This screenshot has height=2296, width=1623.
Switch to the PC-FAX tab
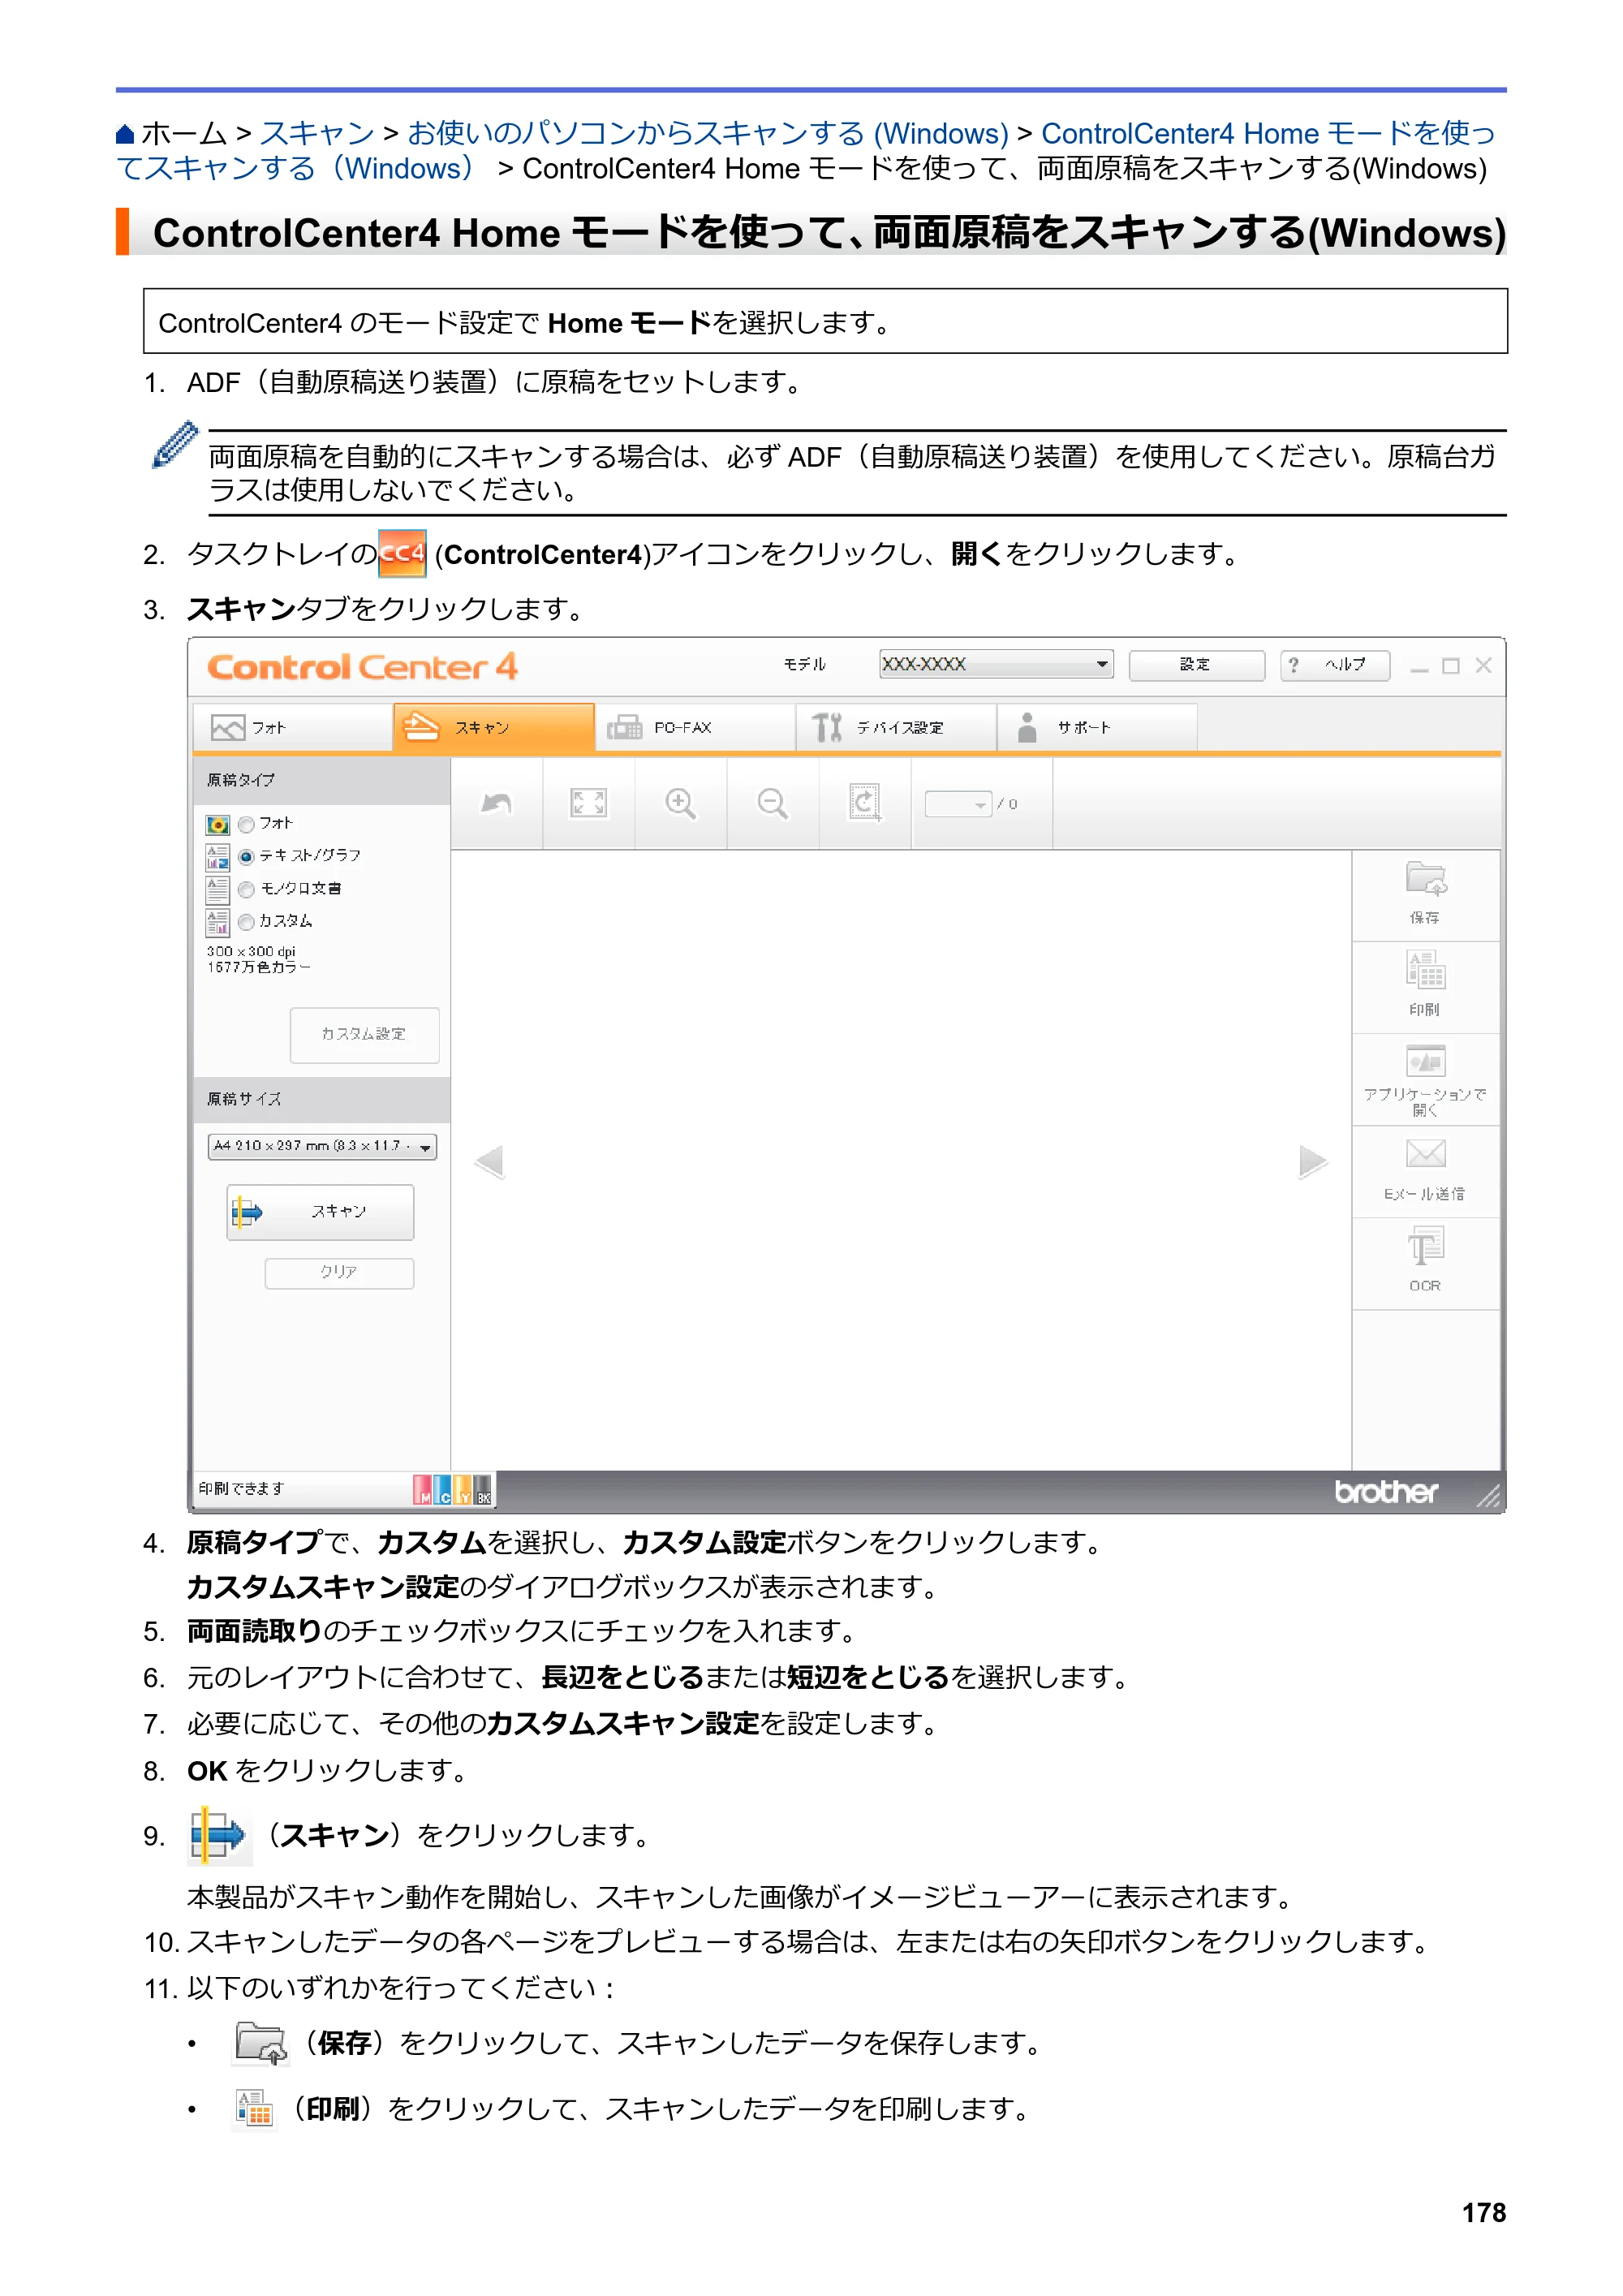pyautogui.click(x=696, y=727)
